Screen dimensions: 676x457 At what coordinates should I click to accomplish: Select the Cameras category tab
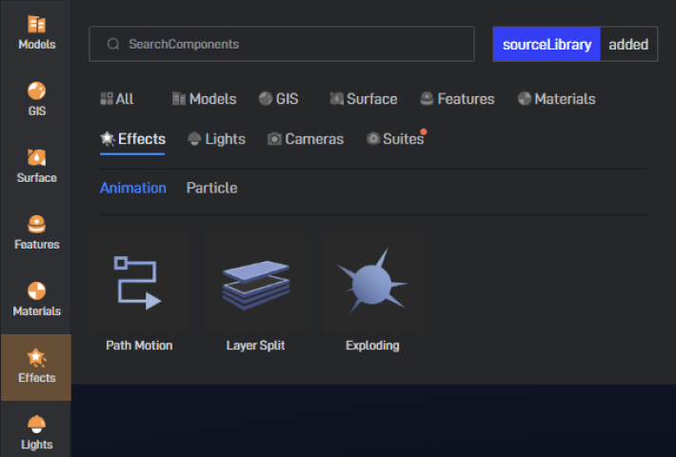click(x=306, y=139)
